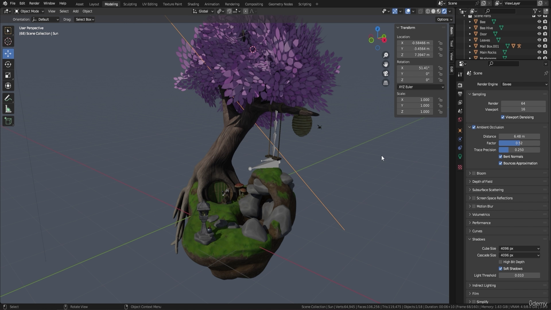Open the Add menu in viewport header

click(x=75, y=11)
